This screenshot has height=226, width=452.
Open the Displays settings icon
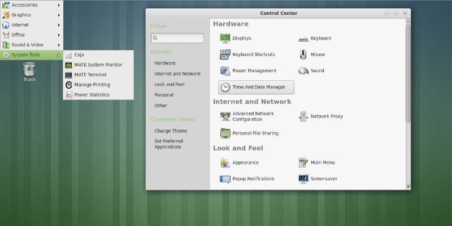225,38
